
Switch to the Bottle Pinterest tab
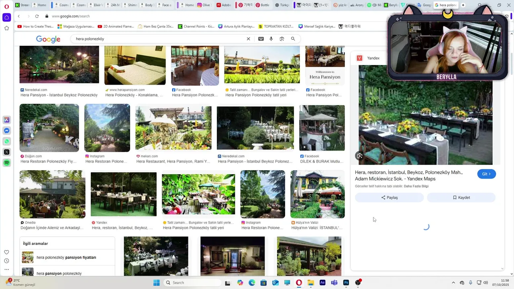coord(263,5)
